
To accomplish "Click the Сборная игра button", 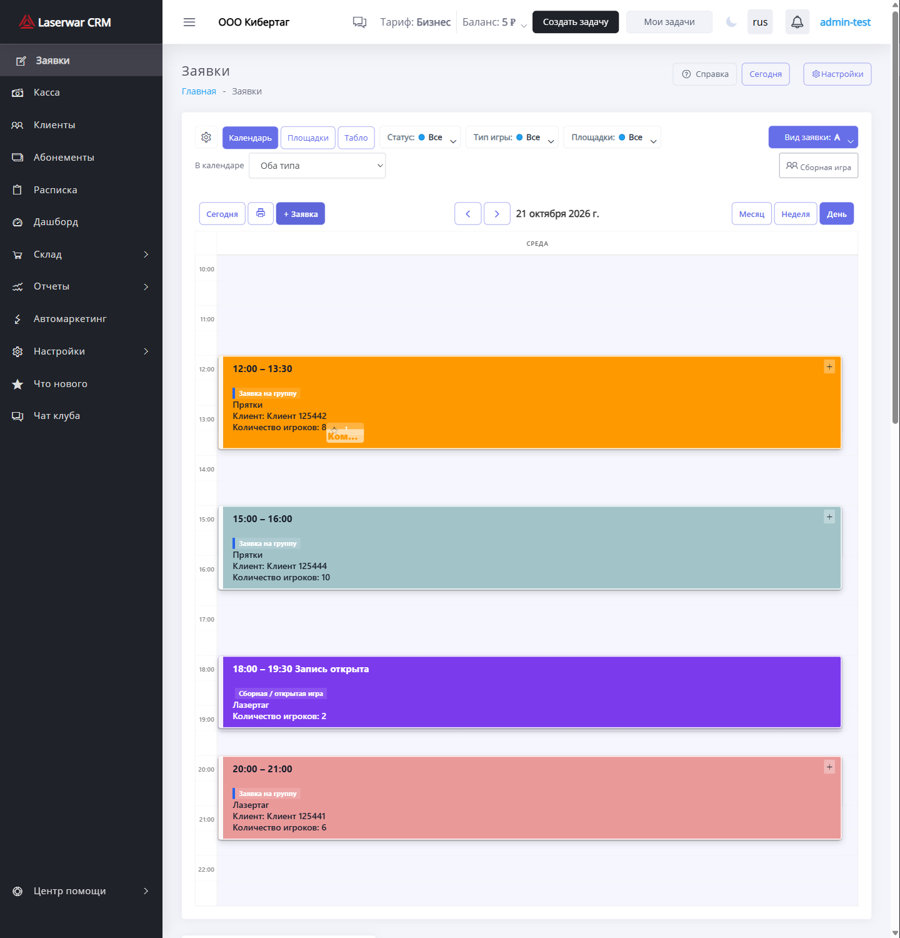I will click(x=819, y=166).
